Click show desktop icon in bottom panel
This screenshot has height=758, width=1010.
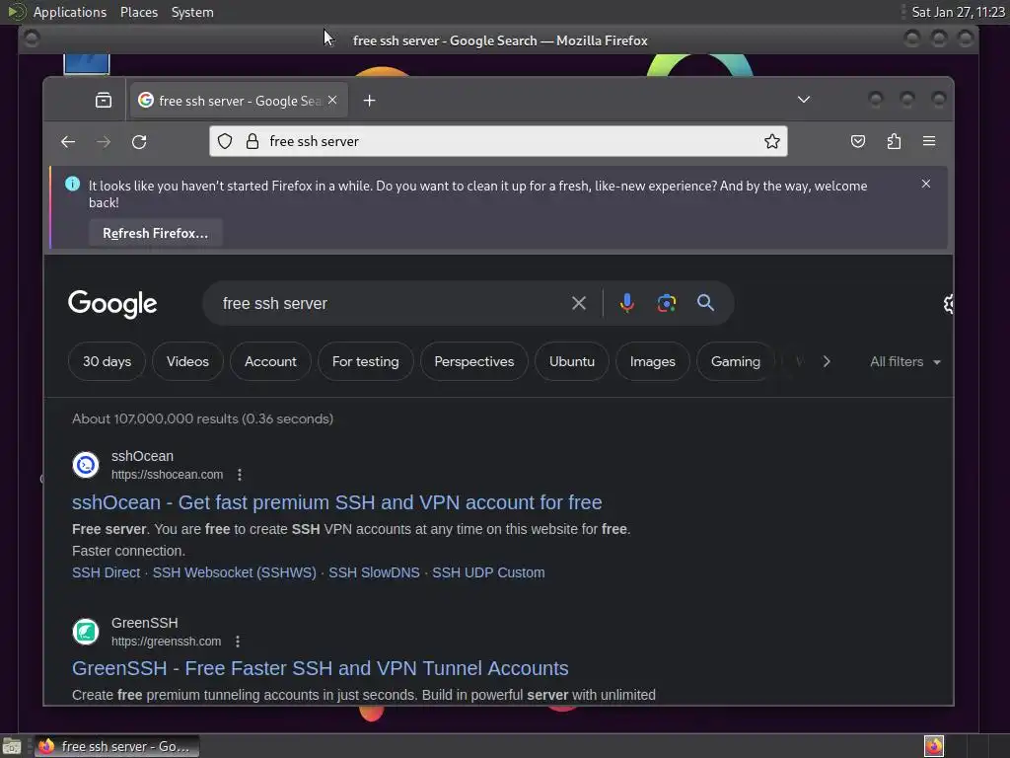pos(12,746)
